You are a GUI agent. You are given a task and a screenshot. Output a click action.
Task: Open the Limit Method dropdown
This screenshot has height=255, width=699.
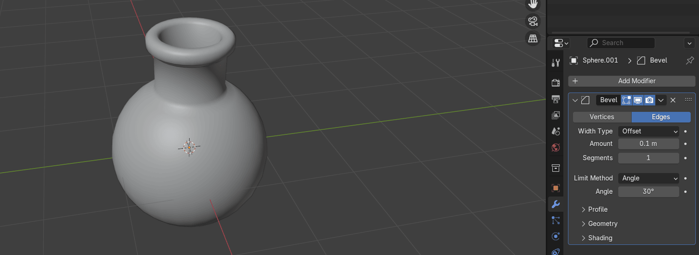click(x=648, y=178)
